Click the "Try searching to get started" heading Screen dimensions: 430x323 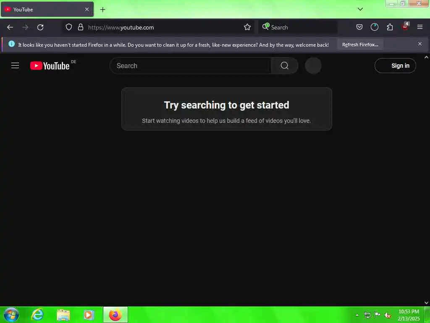click(x=226, y=105)
